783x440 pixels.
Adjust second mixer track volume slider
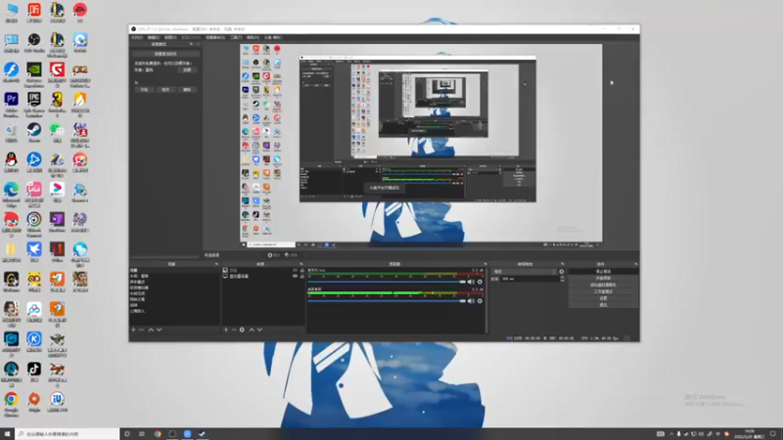click(387, 301)
